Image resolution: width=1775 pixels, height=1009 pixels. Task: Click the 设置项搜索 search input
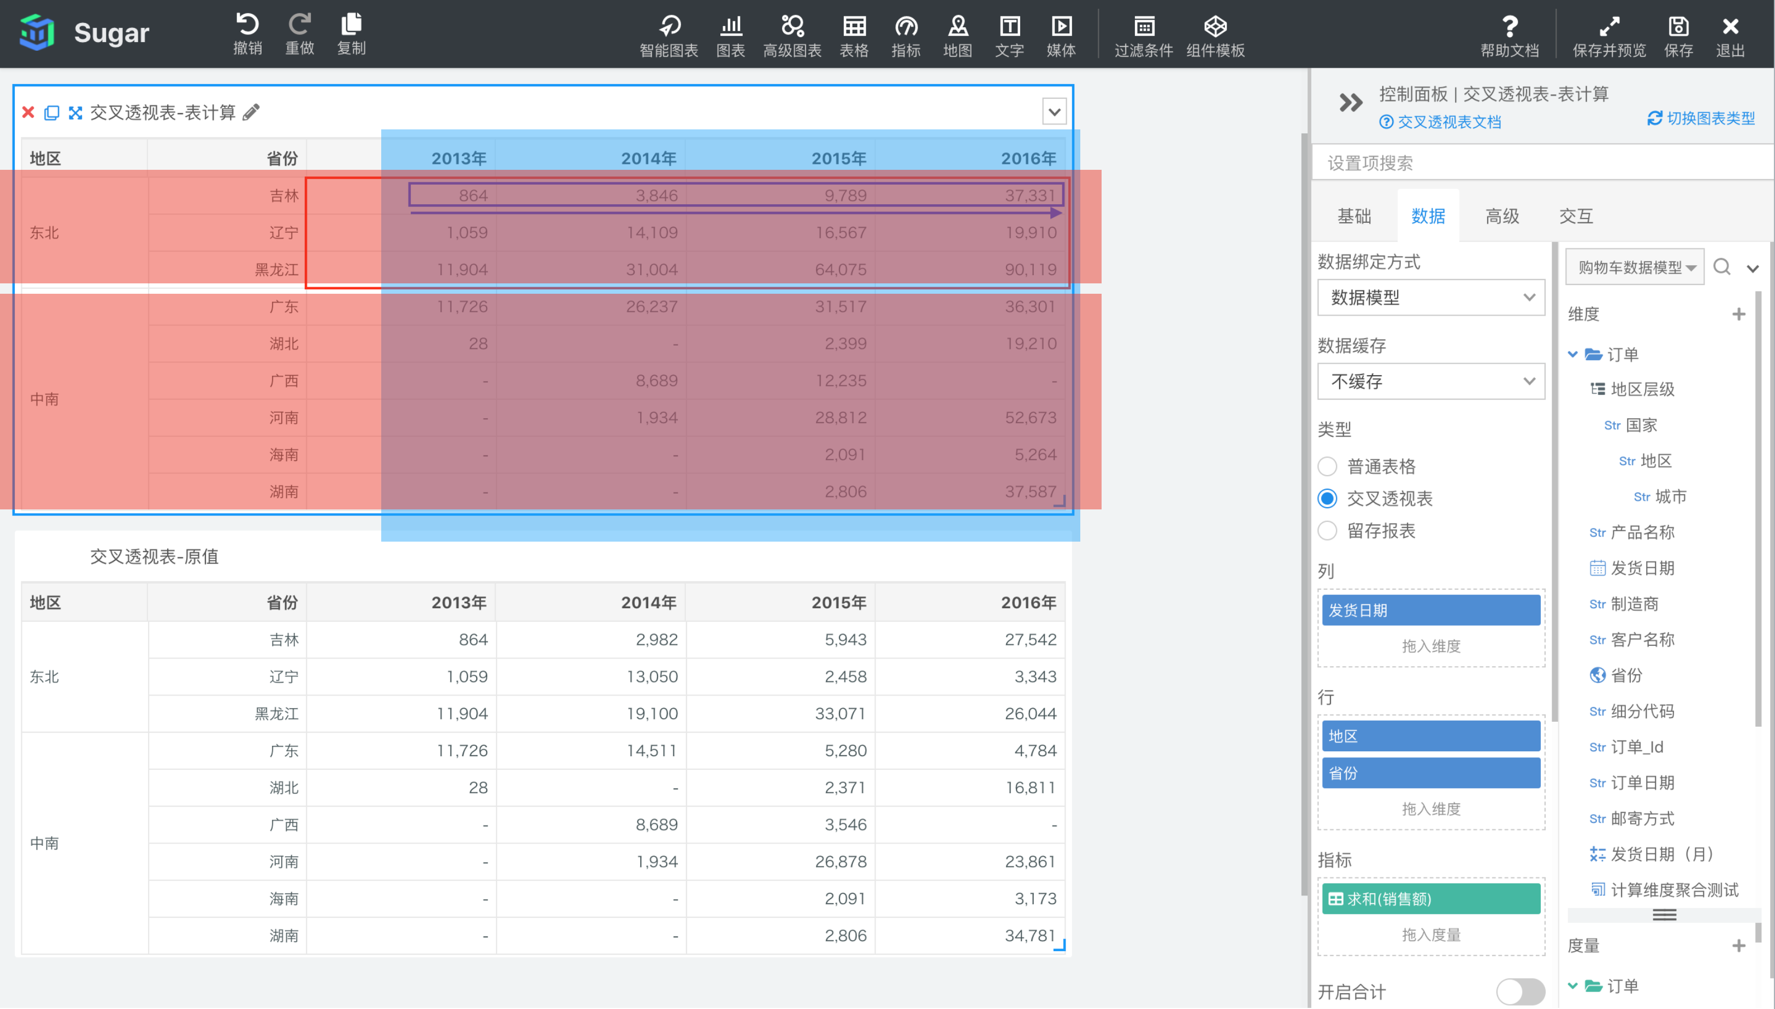click(1543, 163)
